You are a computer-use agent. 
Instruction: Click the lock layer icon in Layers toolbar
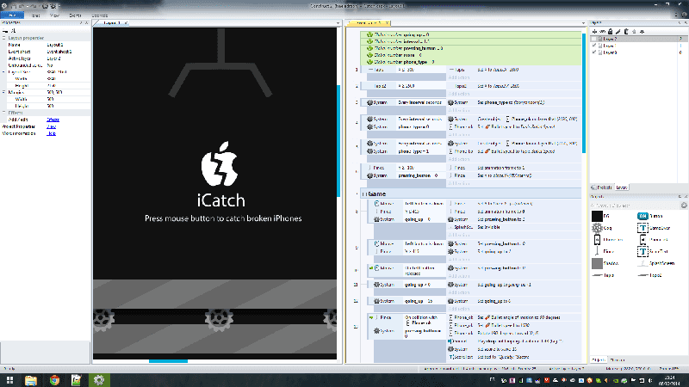611,32
